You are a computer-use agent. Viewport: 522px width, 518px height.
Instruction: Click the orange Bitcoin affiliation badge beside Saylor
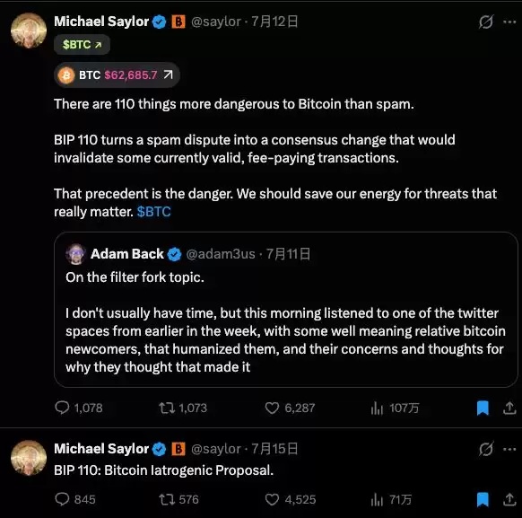coord(178,22)
